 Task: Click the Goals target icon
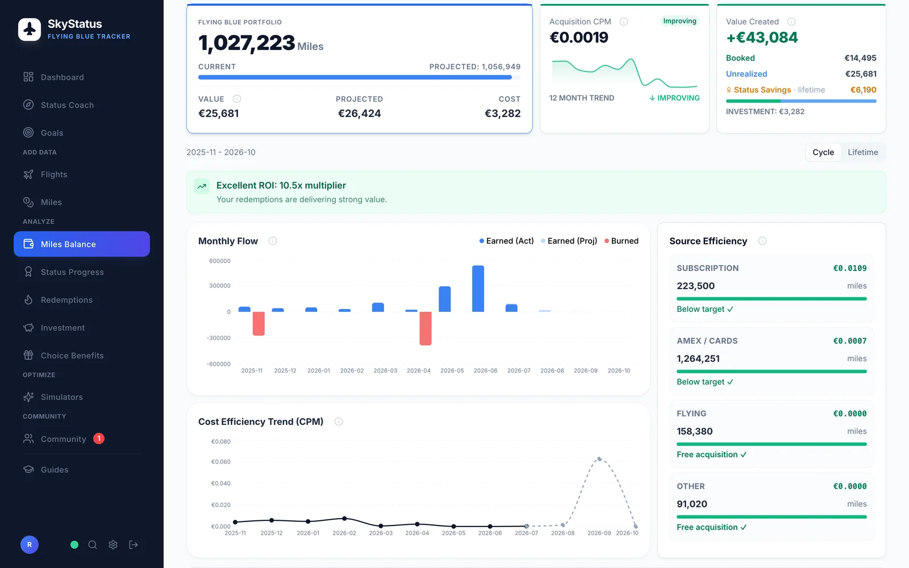pos(28,132)
